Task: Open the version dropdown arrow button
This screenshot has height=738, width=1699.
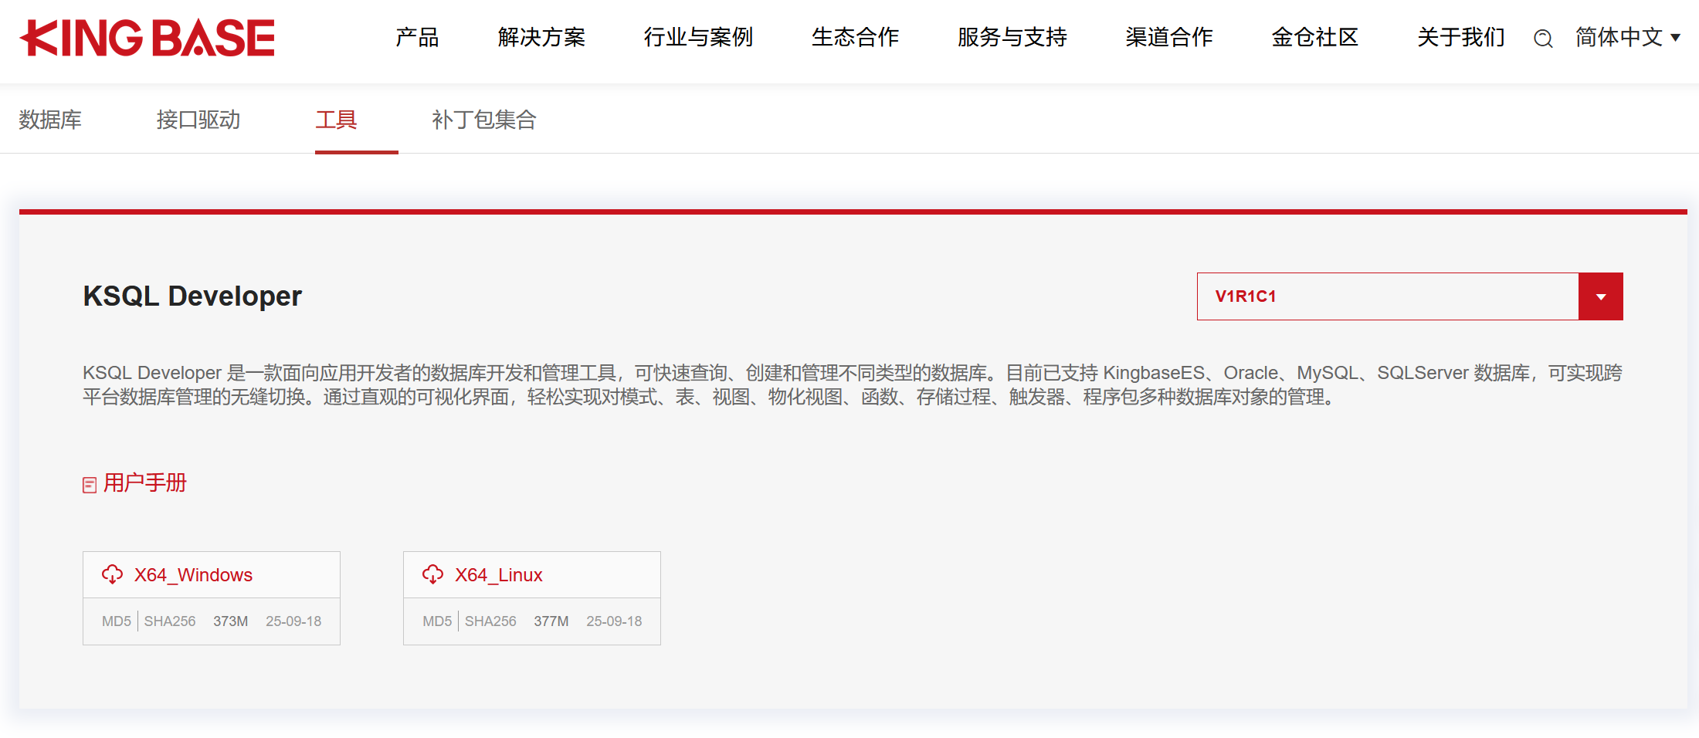Action: point(1601,296)
